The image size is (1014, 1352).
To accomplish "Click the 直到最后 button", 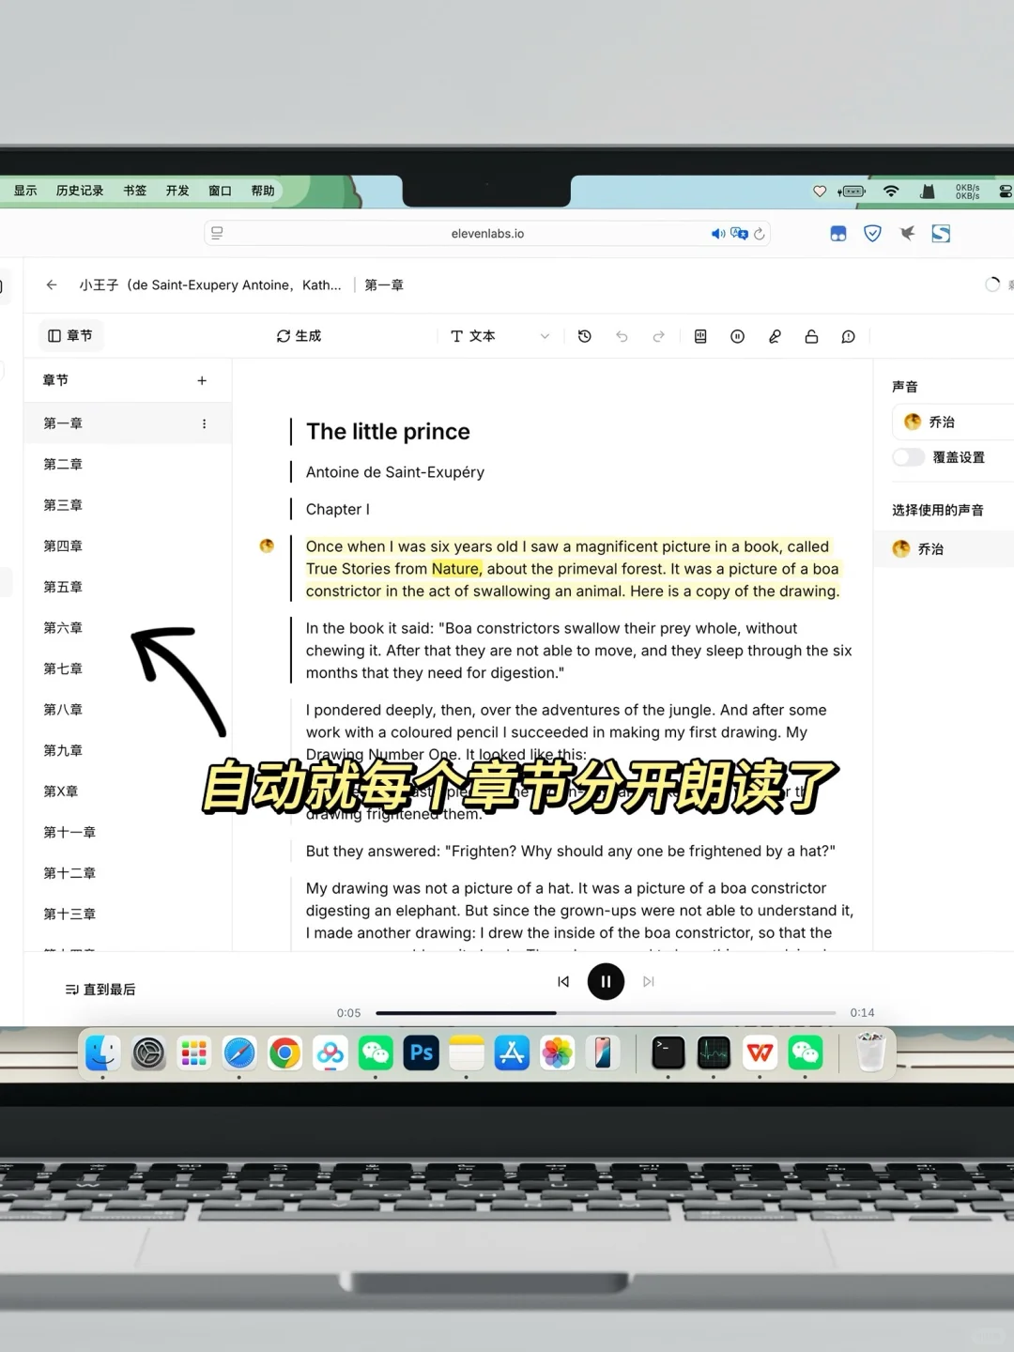I will [x=100, y=990].
